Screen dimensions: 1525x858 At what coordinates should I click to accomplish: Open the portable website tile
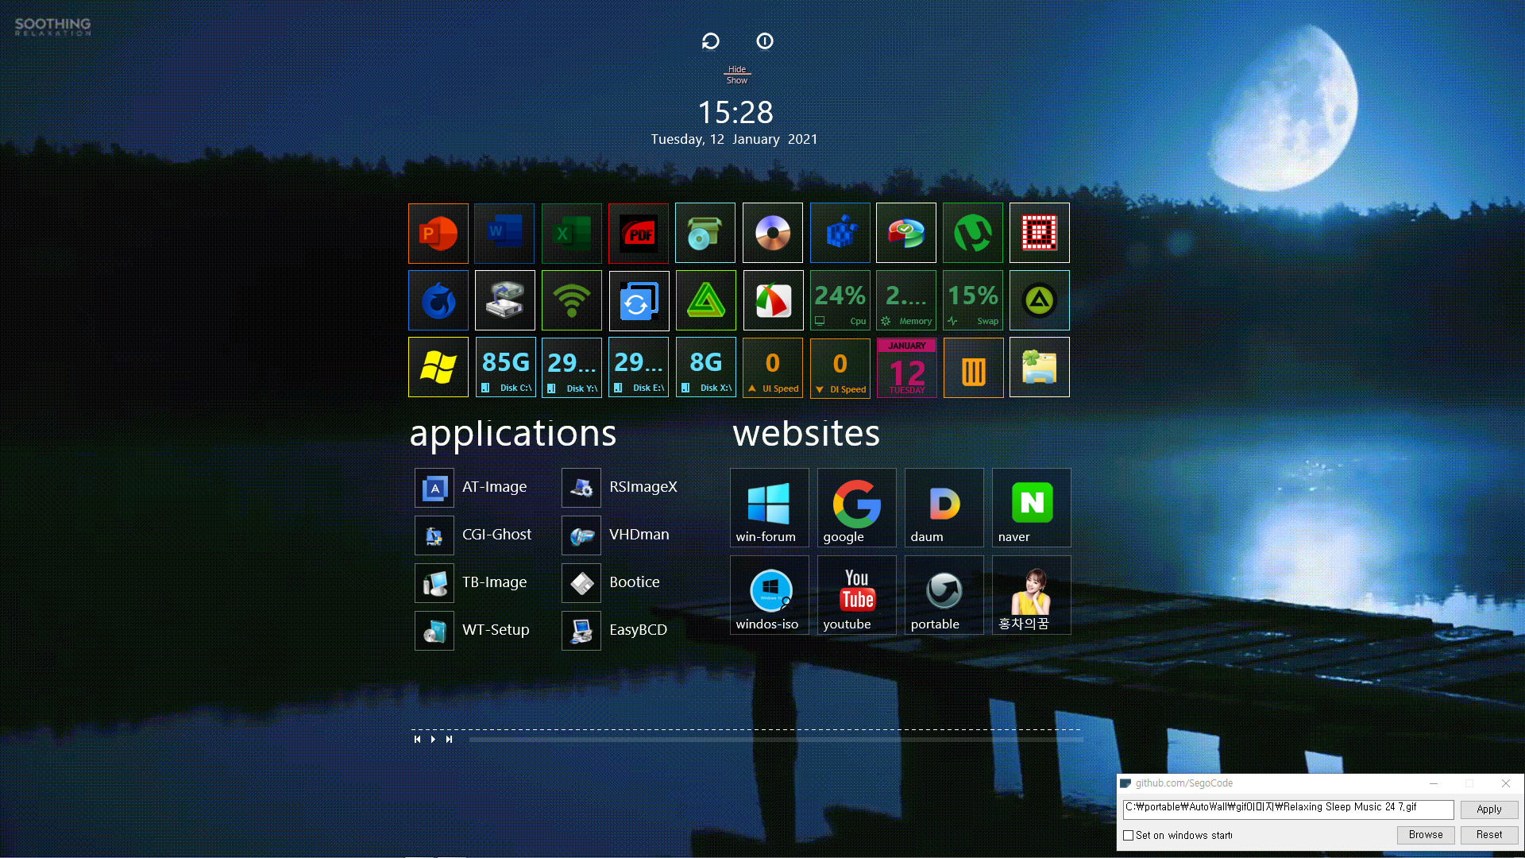944,595
